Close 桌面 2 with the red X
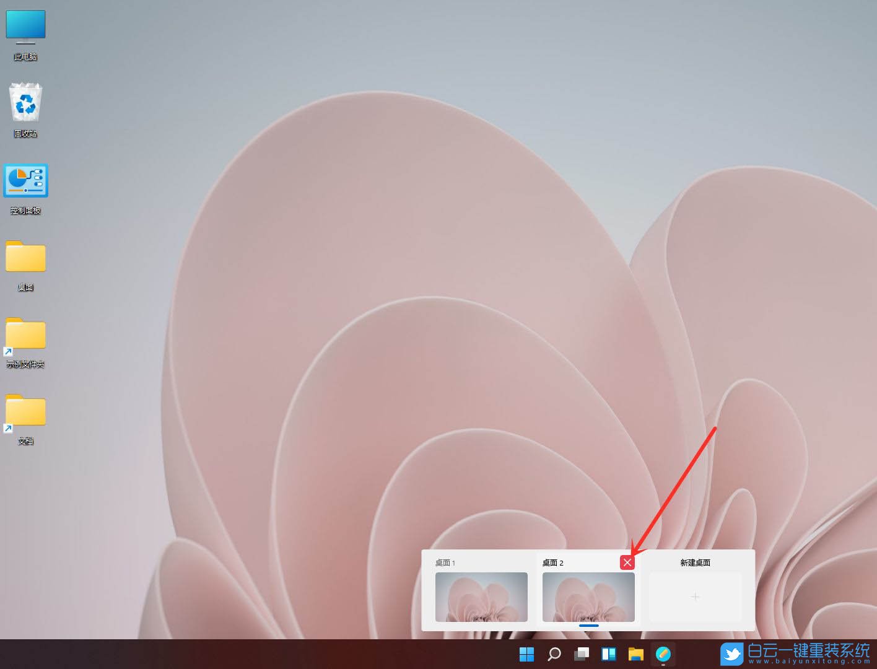Viewport: 877px width, 669px height. coord(627,562)
